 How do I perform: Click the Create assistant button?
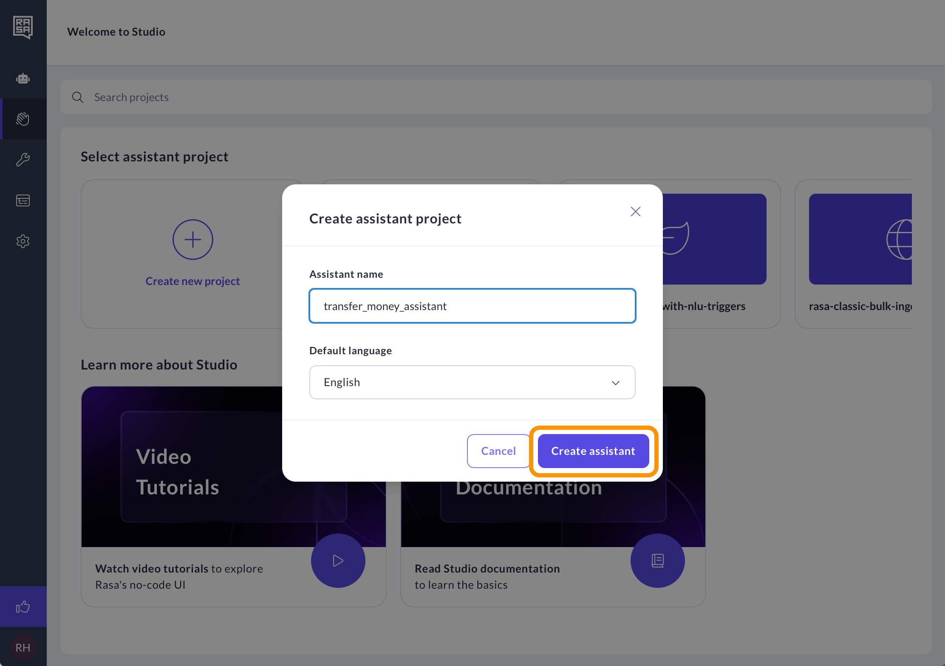coord(593,451)
